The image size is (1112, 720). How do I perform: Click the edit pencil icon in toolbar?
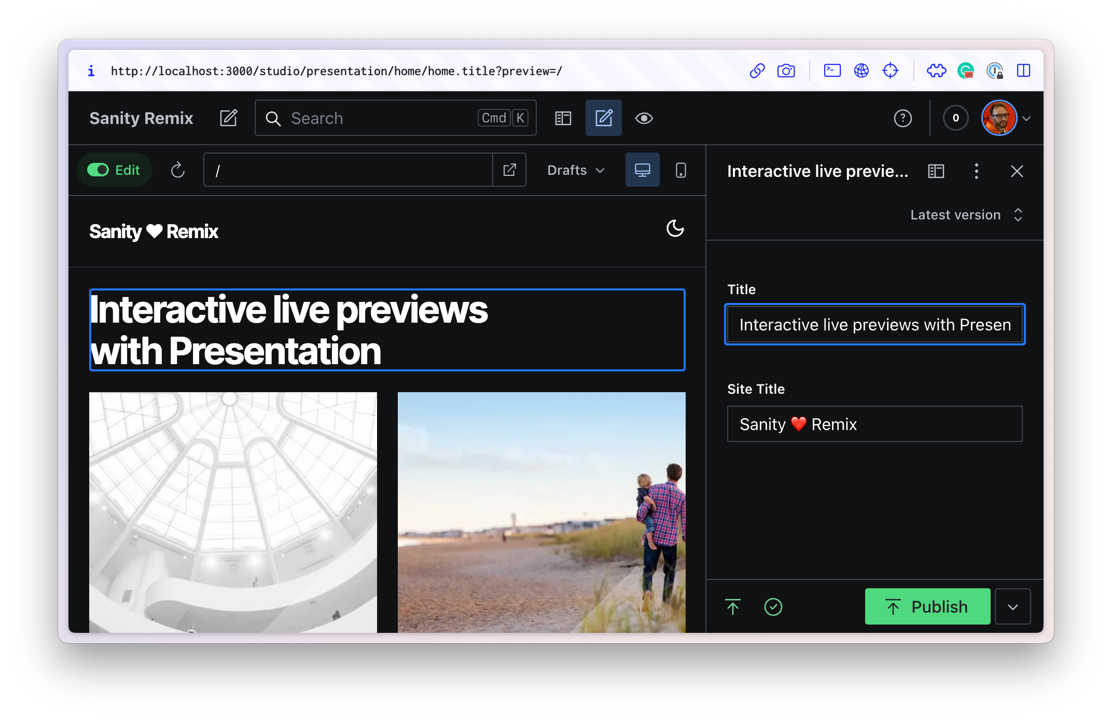(604, 118)
